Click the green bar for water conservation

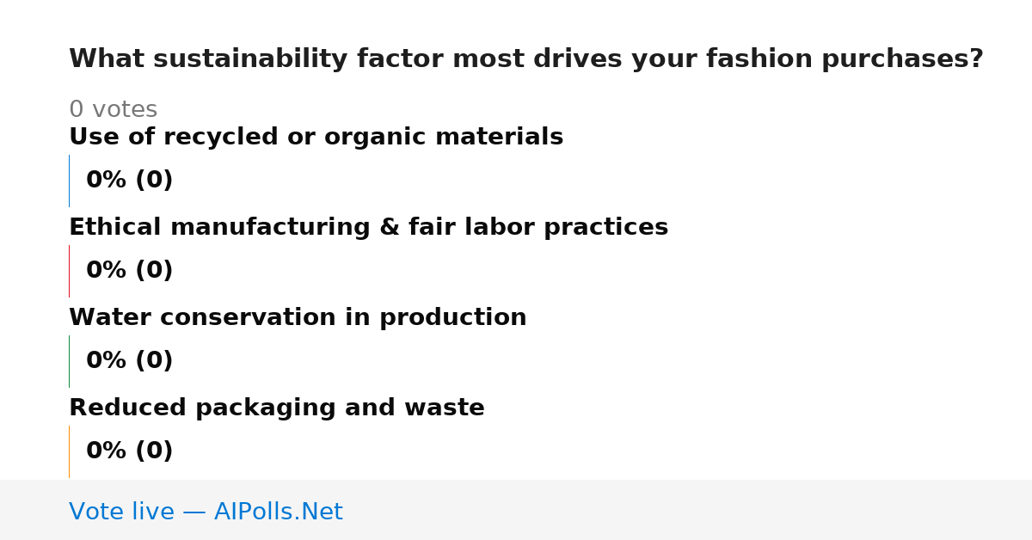point(69,361)
